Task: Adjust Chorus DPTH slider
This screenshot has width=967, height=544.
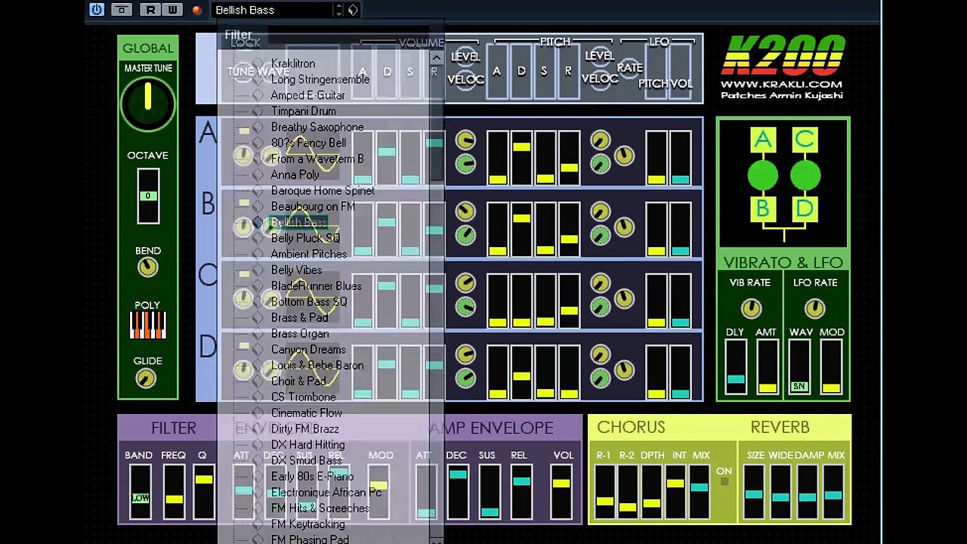Action: click(x=652, y=492)
